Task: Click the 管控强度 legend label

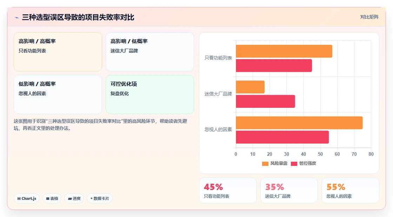Action: [x=307, y=163]
